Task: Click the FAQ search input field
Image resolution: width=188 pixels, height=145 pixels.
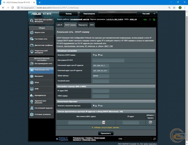Action: click(x=138, y=139)
